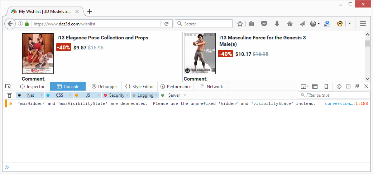Expand the JS filter dropdown arrow
Screen dimensions: 373x174
click(x=99, y=95)
